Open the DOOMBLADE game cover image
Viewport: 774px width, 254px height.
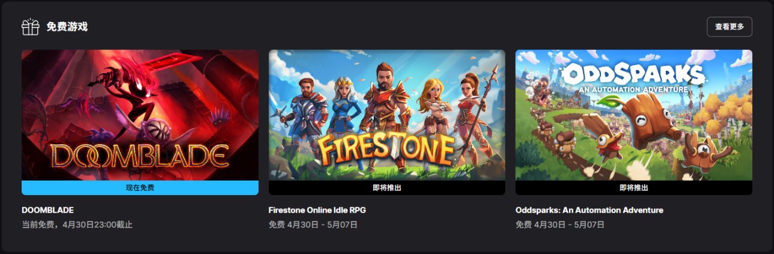pos(140,115)
